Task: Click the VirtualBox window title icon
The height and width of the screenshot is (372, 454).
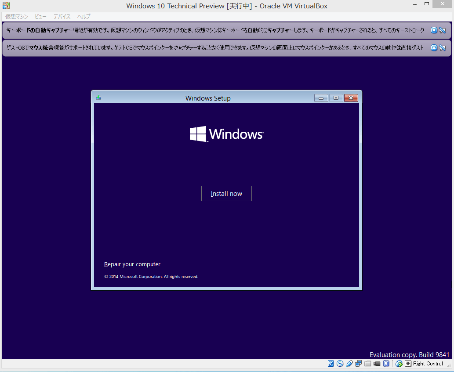Action: (6, 5)
